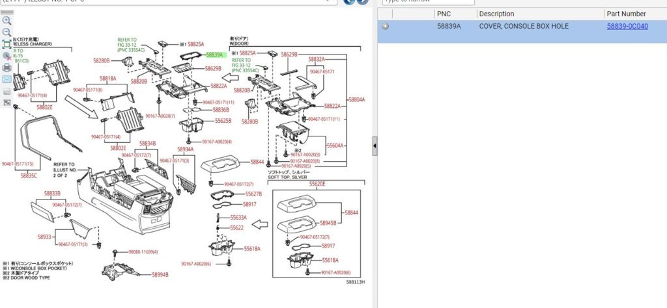Print the illustration

[7, 68]
